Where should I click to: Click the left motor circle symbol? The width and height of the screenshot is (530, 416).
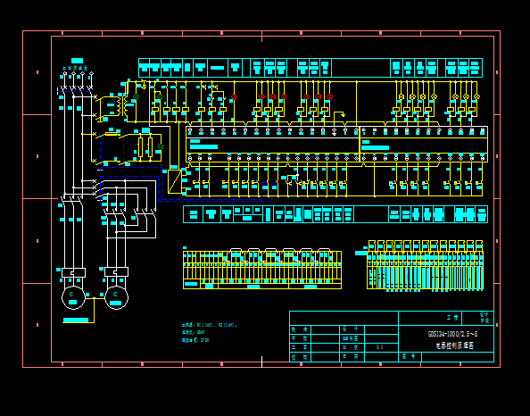click(73, 297)
